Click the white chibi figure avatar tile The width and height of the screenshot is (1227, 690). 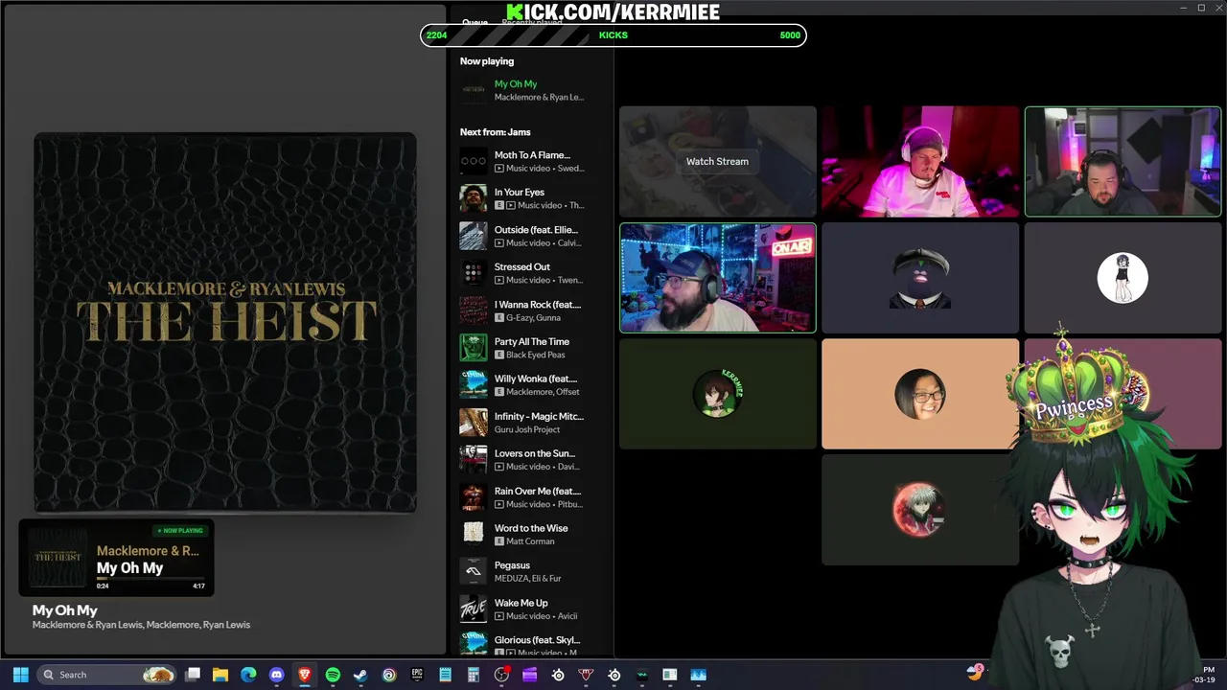click(1123, 278)
